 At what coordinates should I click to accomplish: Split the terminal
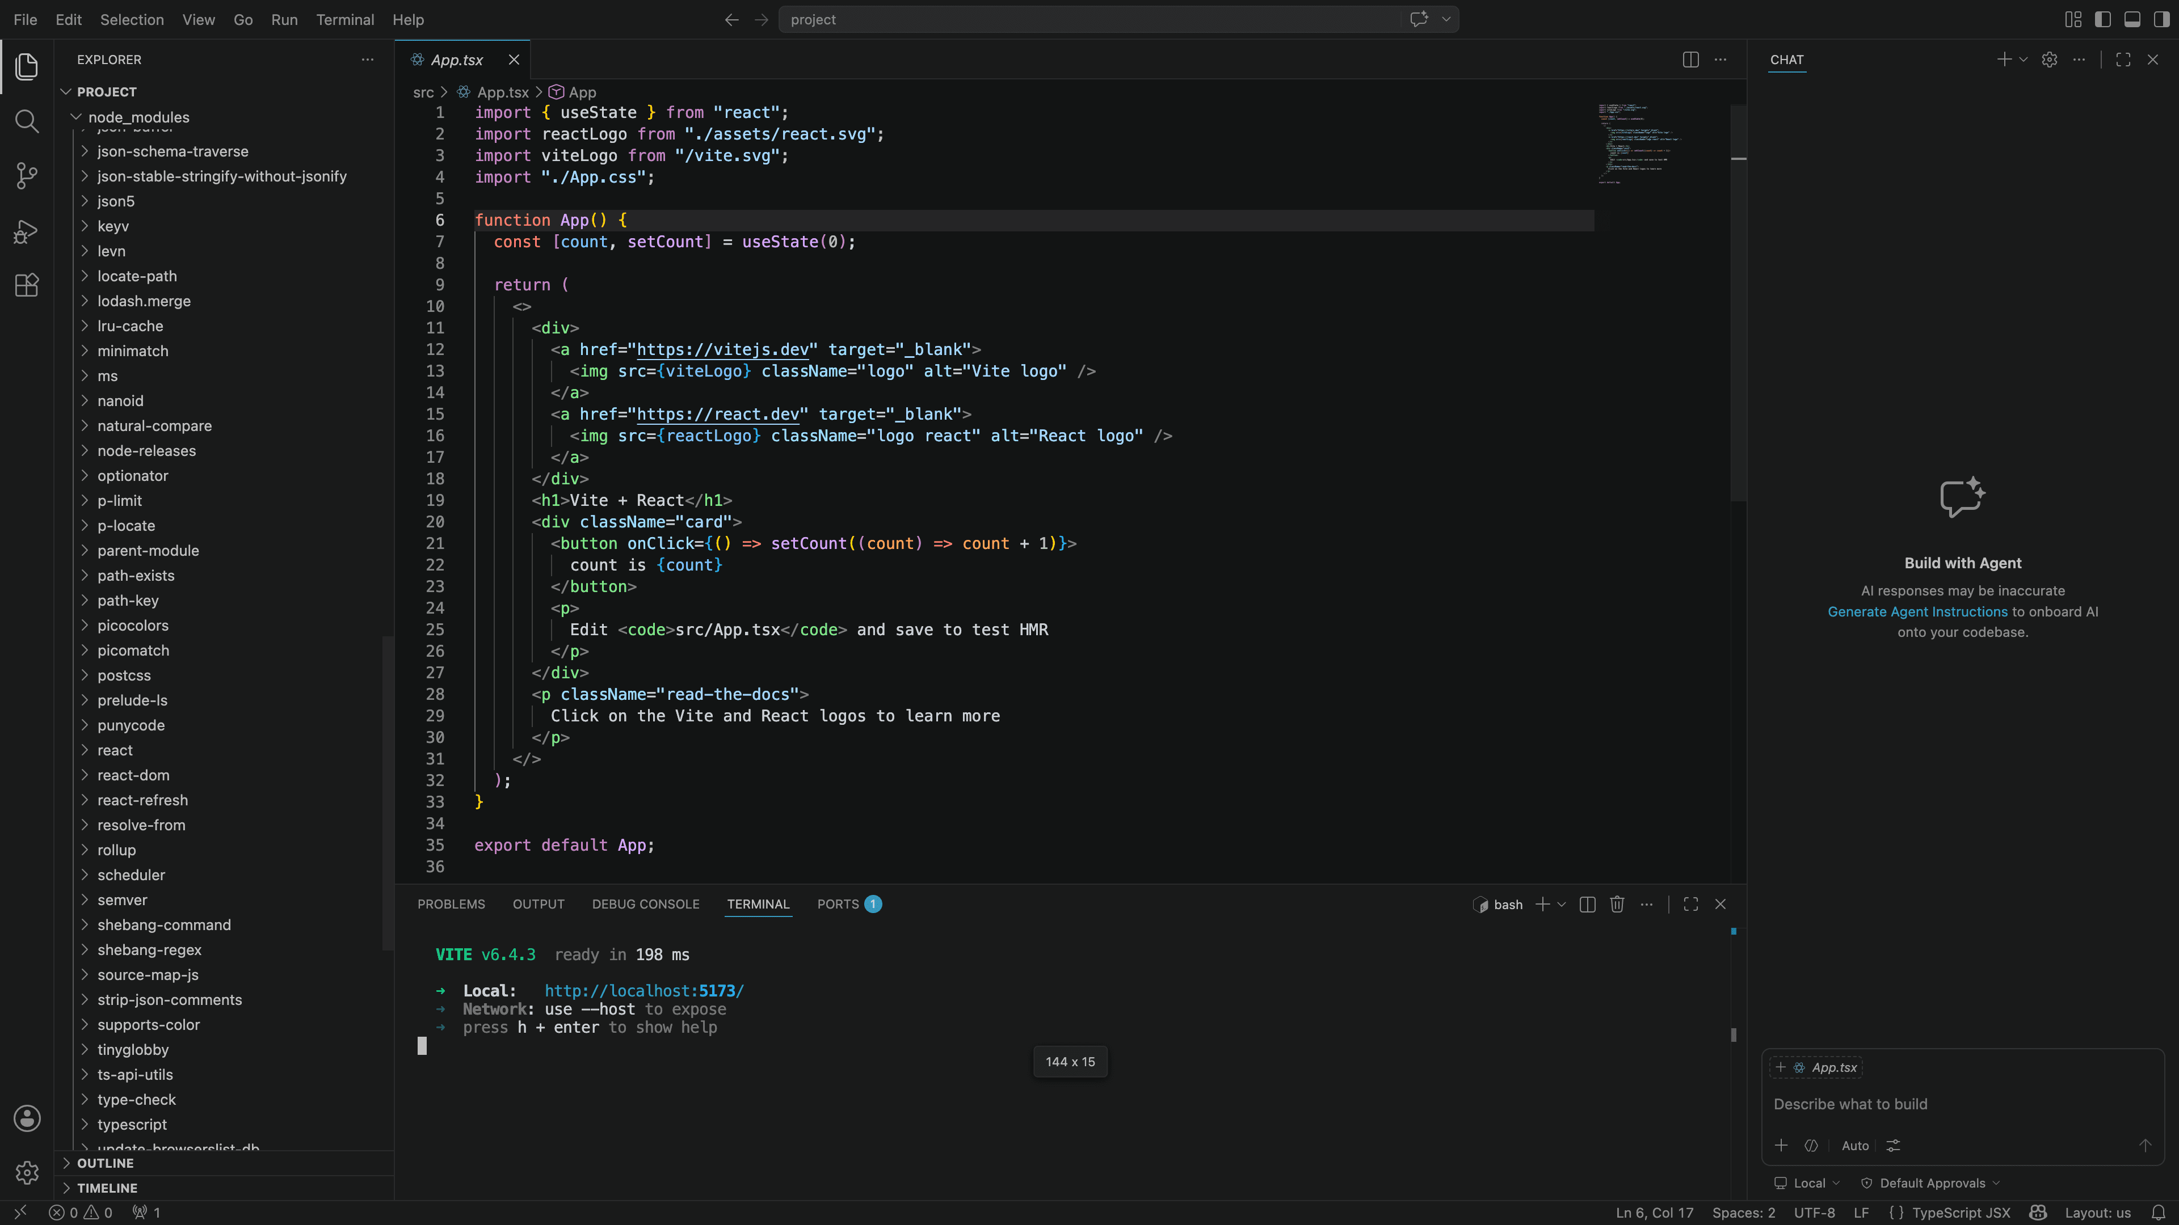[1587, 904]
